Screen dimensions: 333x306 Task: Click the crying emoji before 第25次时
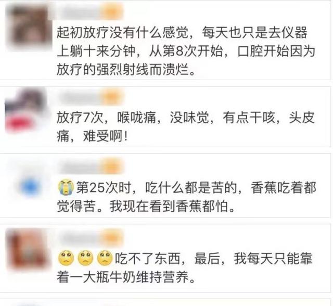coord(66,187)
